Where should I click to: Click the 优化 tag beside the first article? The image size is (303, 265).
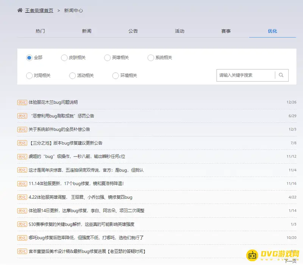[x=22, y=102]
